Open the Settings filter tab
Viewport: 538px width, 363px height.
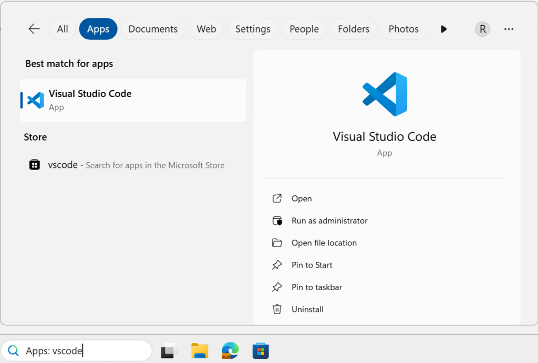(x=253, y=29)
